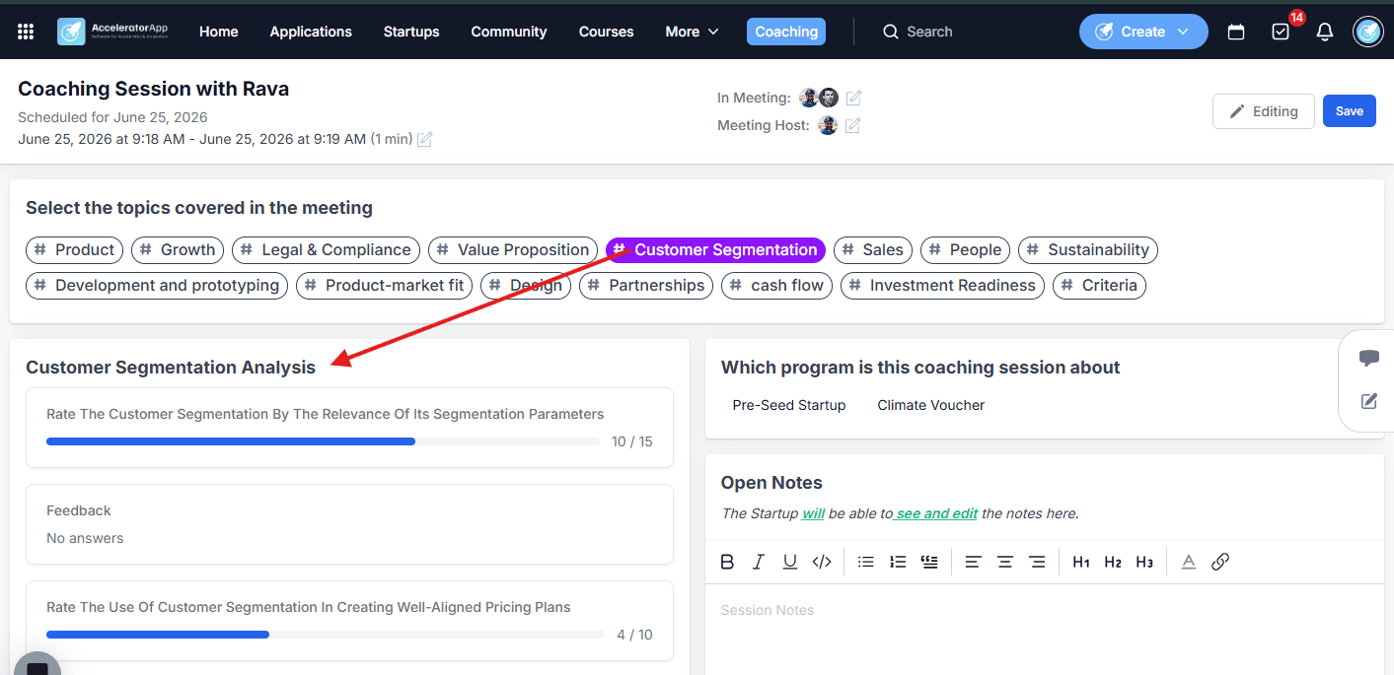Image resolution: width=1394 pixels, height=675 pixels.
Task: Expand the More menu
Action: [x=692, y=32]
